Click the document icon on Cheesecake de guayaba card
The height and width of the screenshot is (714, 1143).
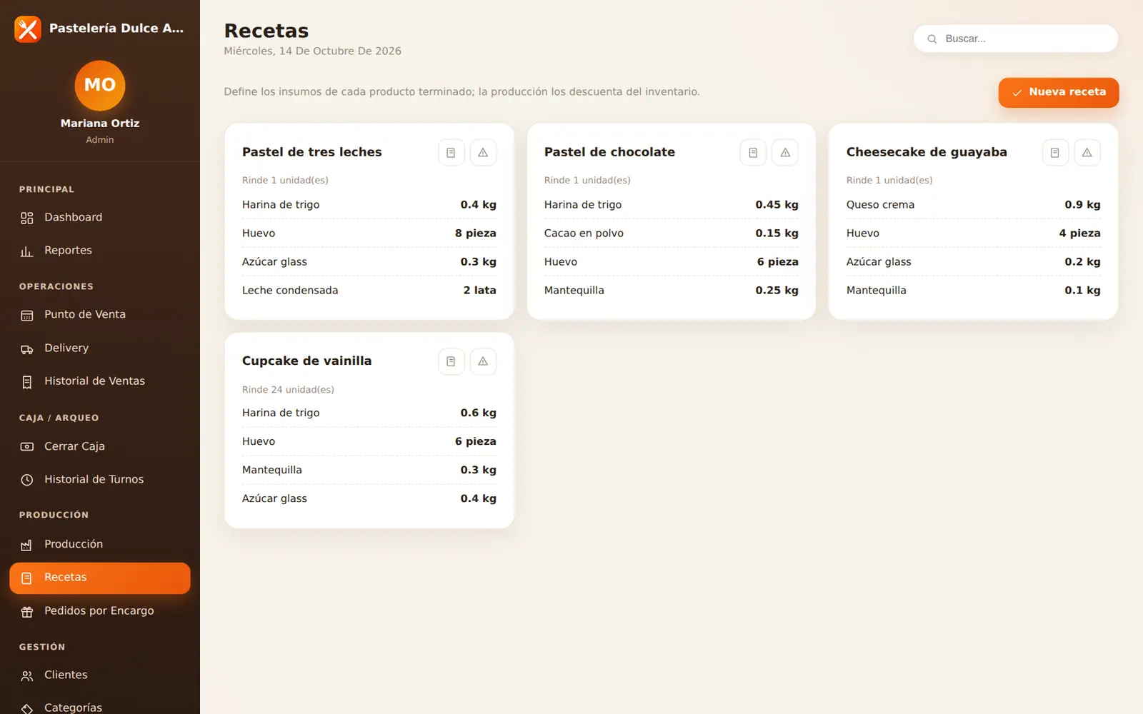(x=1055, y=153)
